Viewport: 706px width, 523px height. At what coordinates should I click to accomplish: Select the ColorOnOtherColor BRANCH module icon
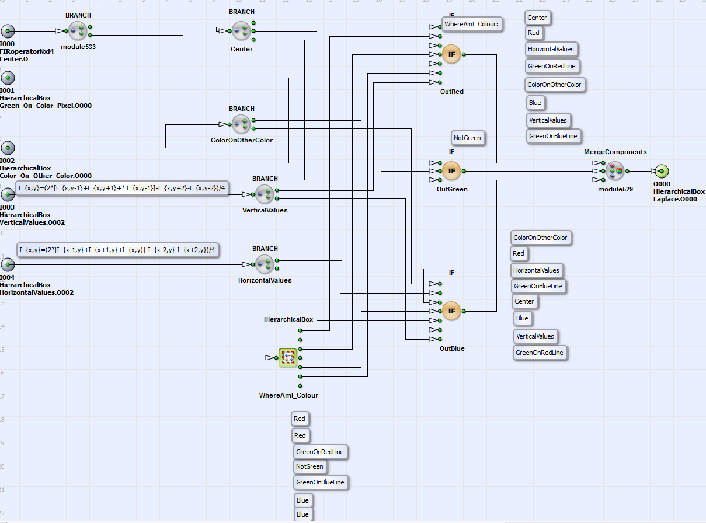click(241, 124)
